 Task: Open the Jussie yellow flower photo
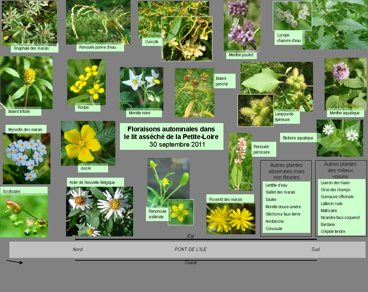pyautogui.click(x=88, y=143)
